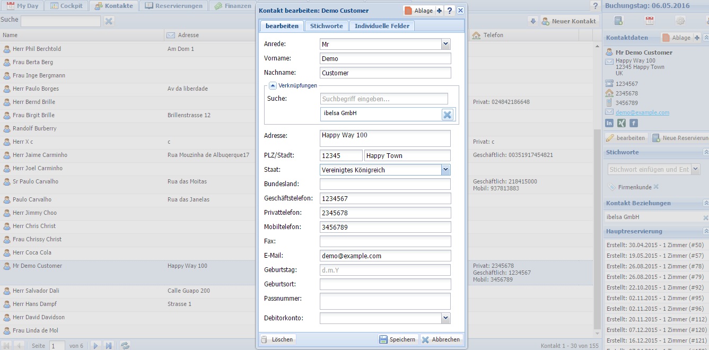Open the Staat country dropdown
709x350 pixels.
[445, 170]
